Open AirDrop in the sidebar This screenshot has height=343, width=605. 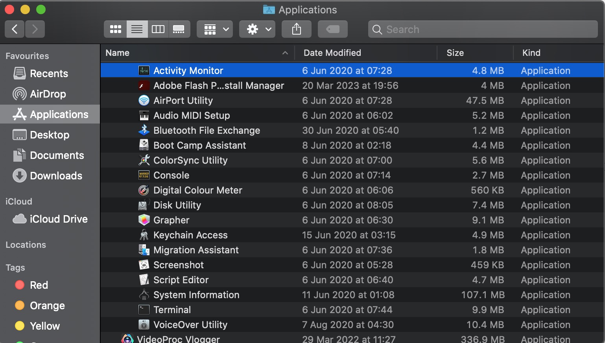tap(50, 94)
